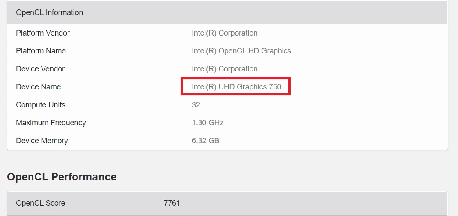
Task: Click the OpenCL Score value 7761
Action: point(172,203)
